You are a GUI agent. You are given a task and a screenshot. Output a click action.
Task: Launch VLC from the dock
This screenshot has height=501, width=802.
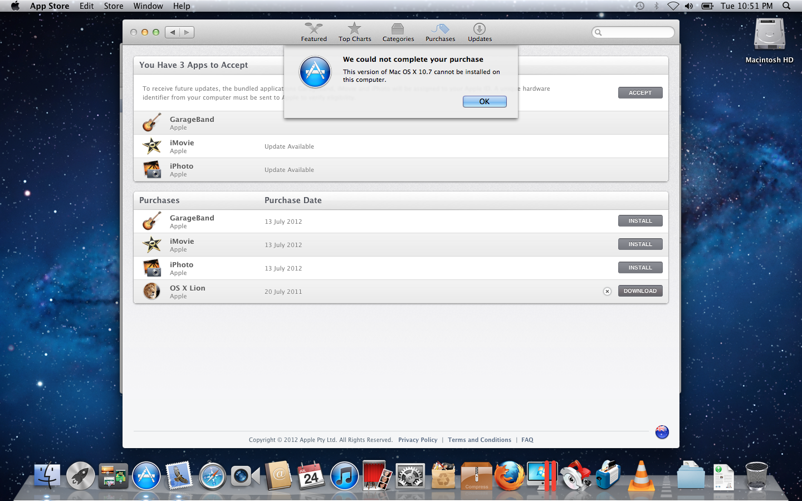click(x=641, y=477)
